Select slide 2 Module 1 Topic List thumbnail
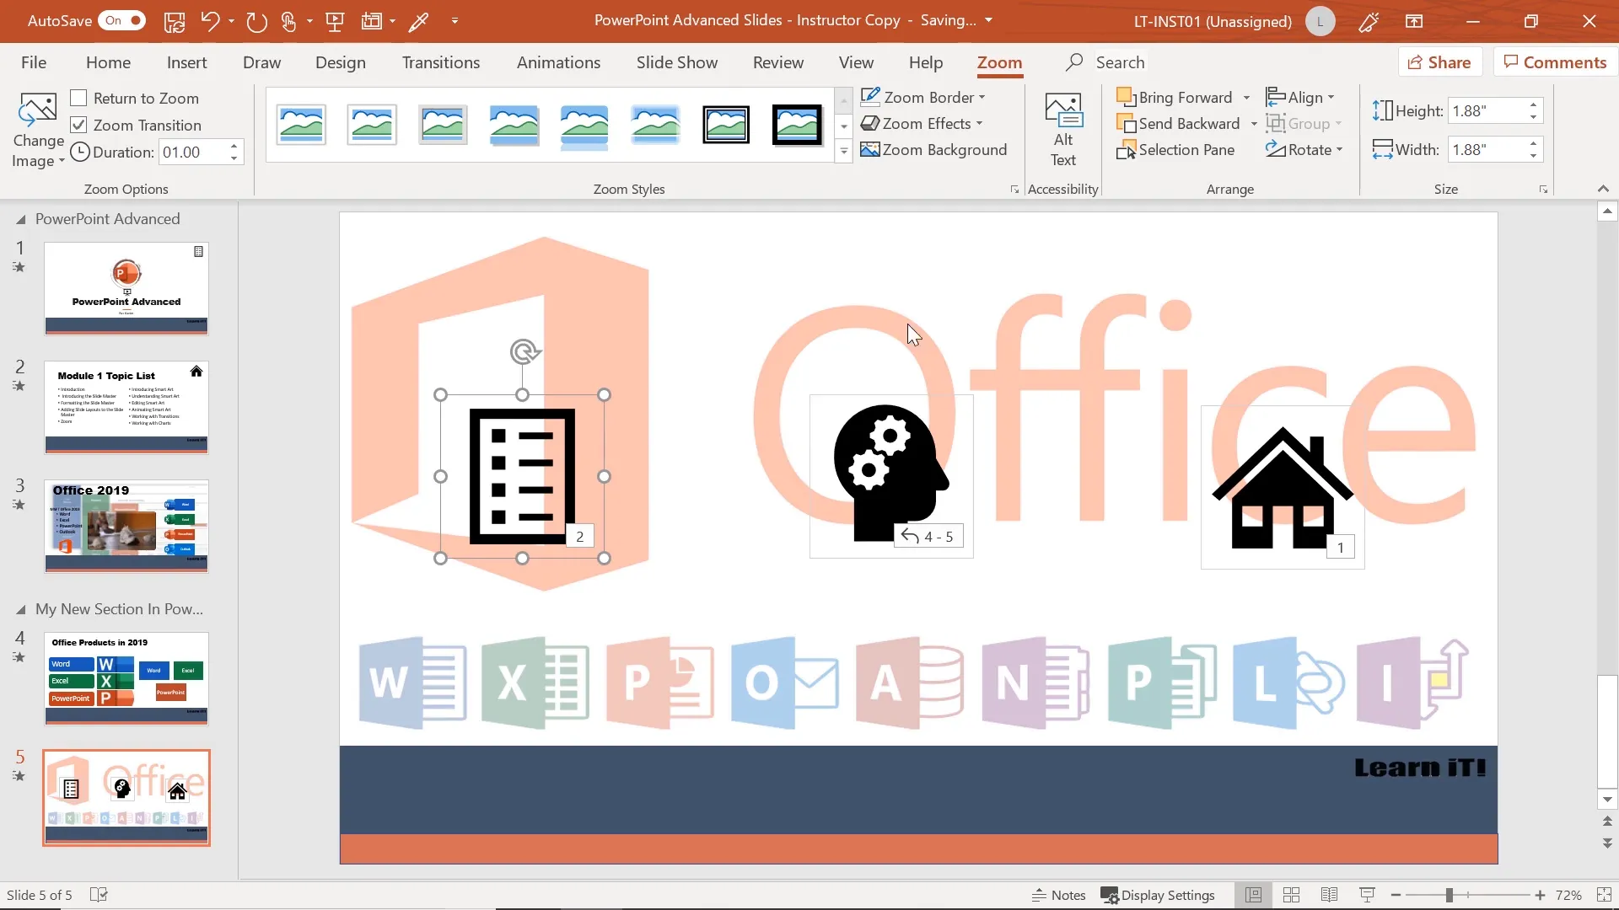Screen dimensions: 1619x910 pos(126,408)
